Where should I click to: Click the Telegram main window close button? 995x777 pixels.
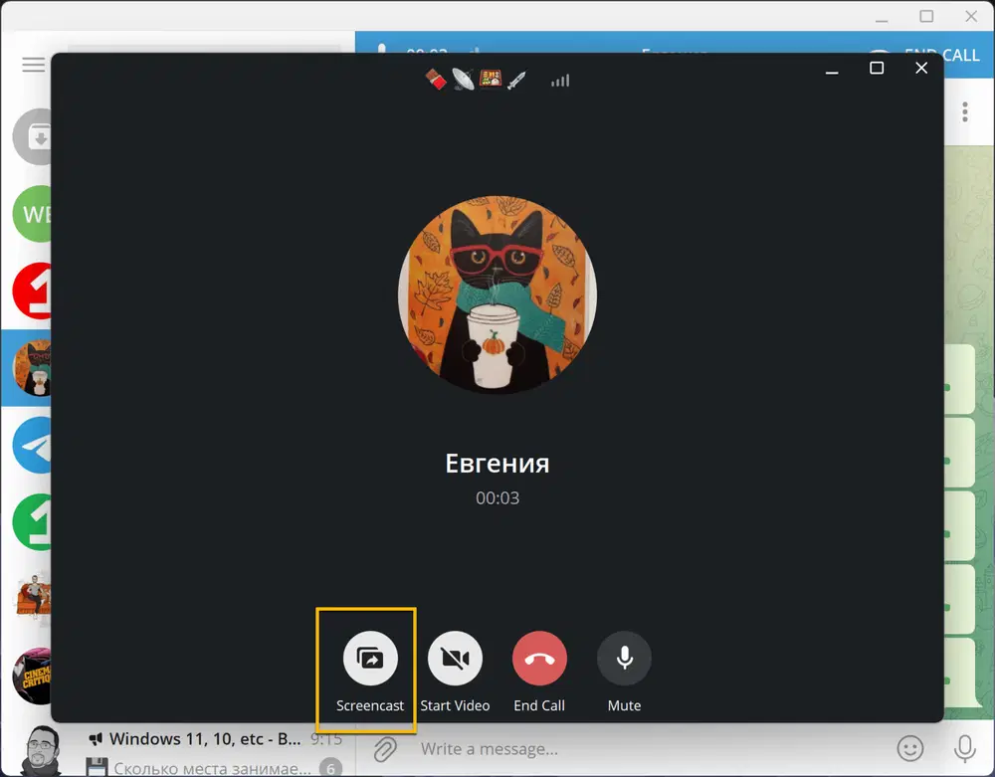coord(971,16)
